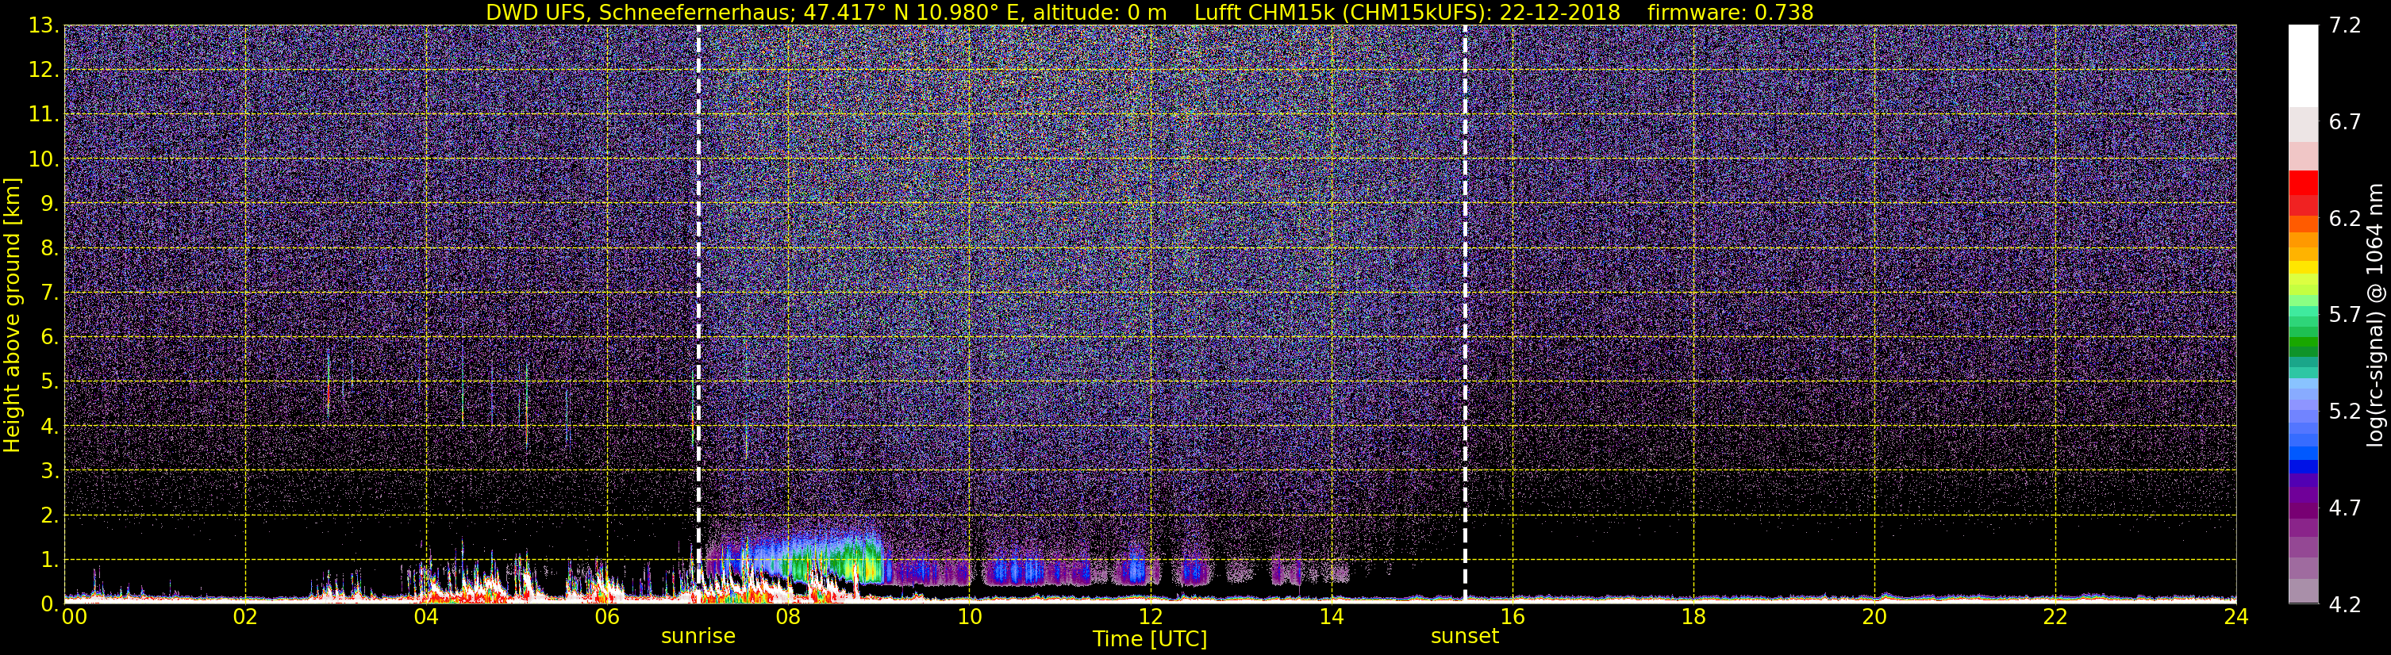Click the 'sunset' label below the axis
2391x655 pixels.
coord(1465,637)
